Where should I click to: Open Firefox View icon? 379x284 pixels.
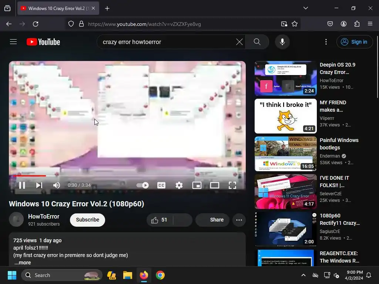(7, 8)
